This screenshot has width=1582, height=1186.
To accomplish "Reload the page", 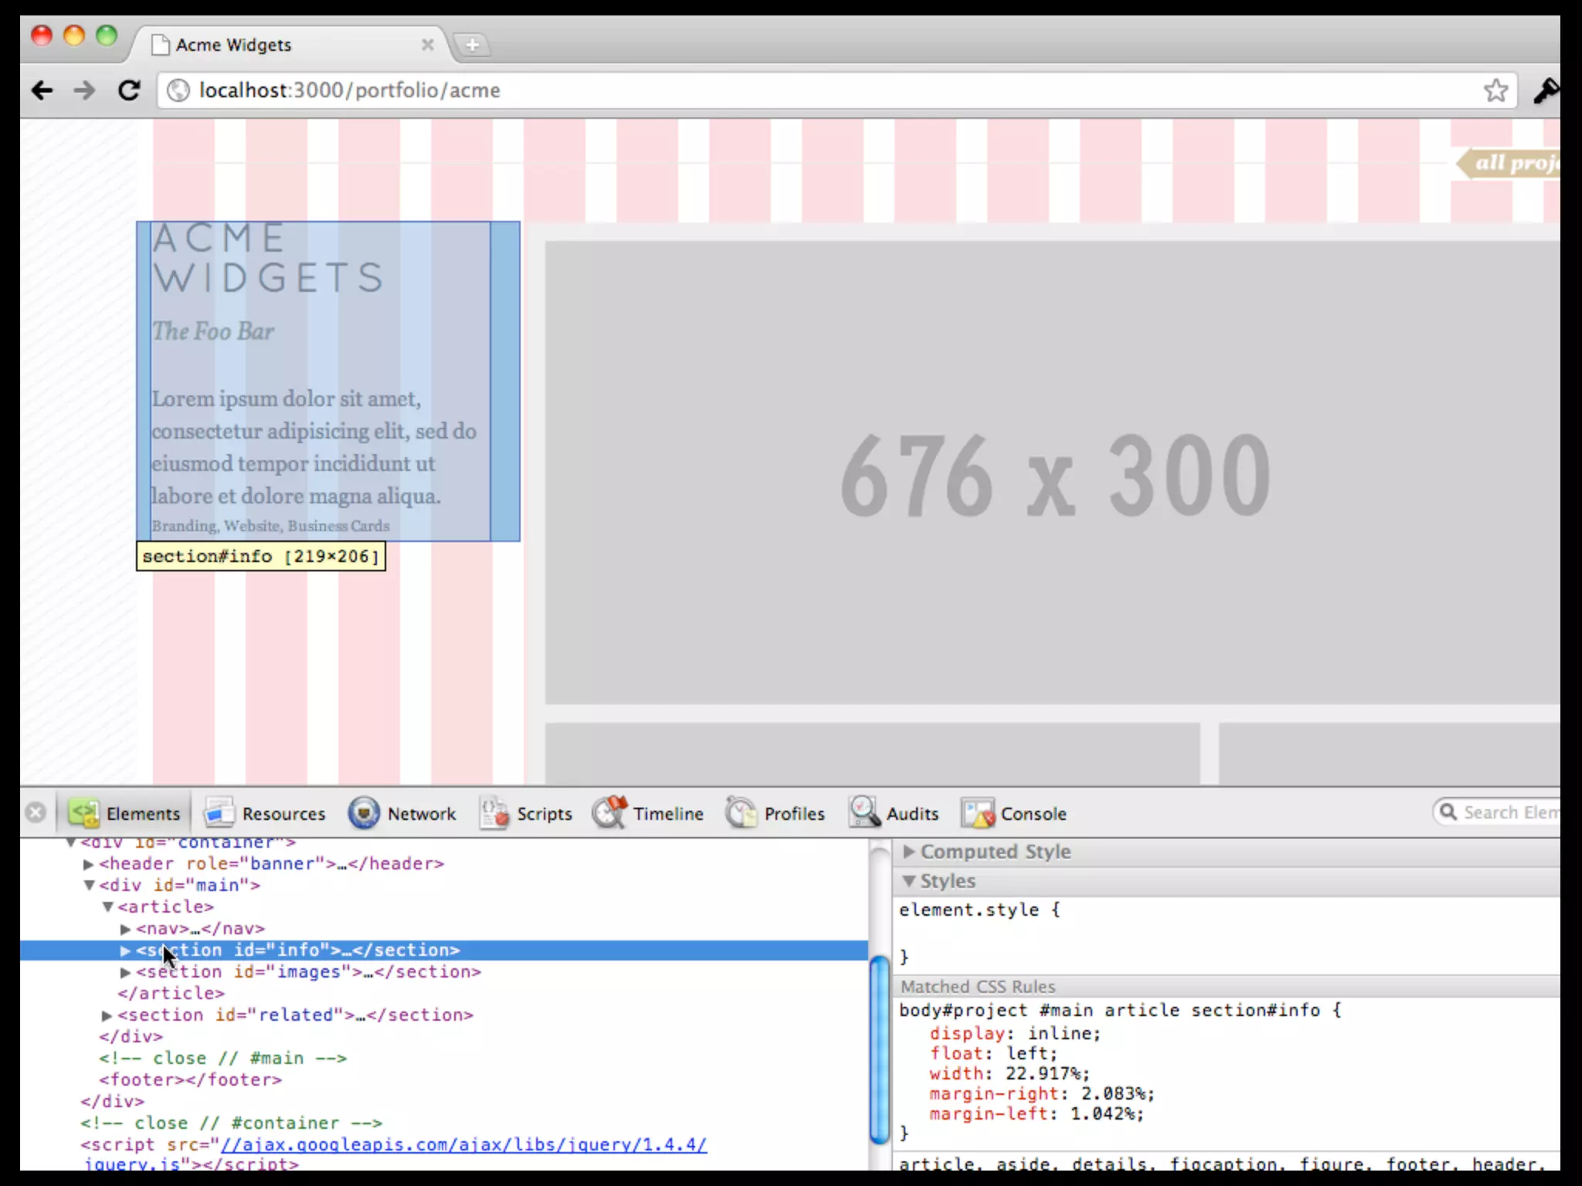I will pyautogui.click(x=129, y=90).
